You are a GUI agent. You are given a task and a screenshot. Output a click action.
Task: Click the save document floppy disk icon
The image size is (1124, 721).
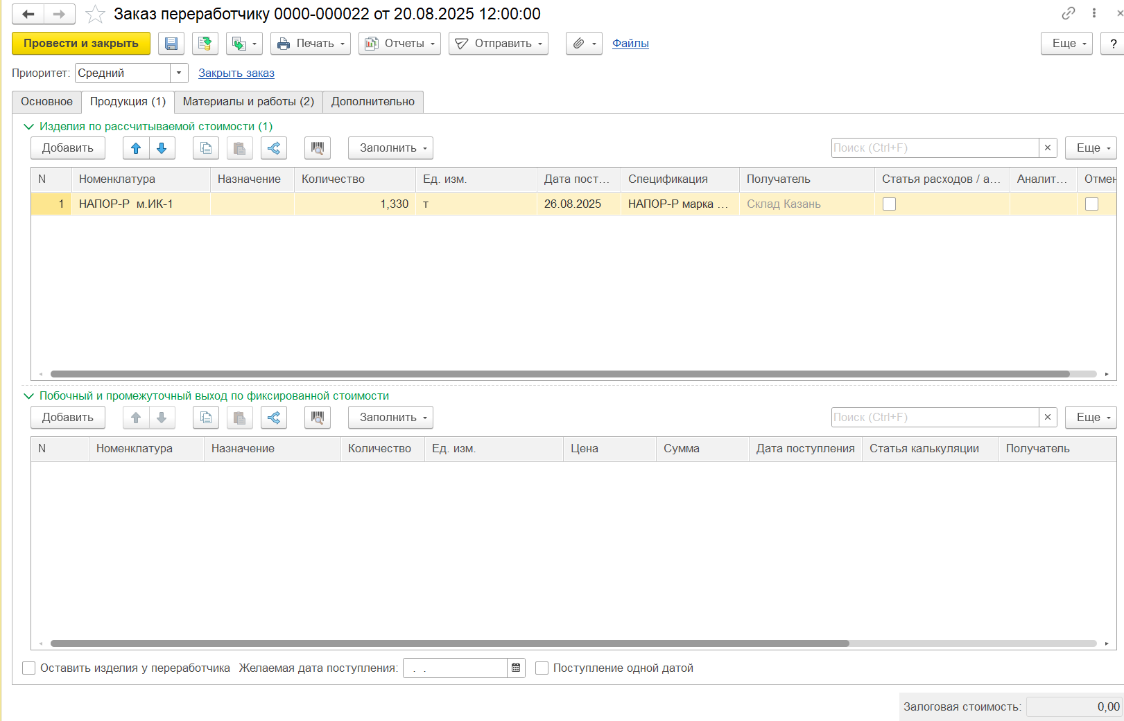click(171, 44)
